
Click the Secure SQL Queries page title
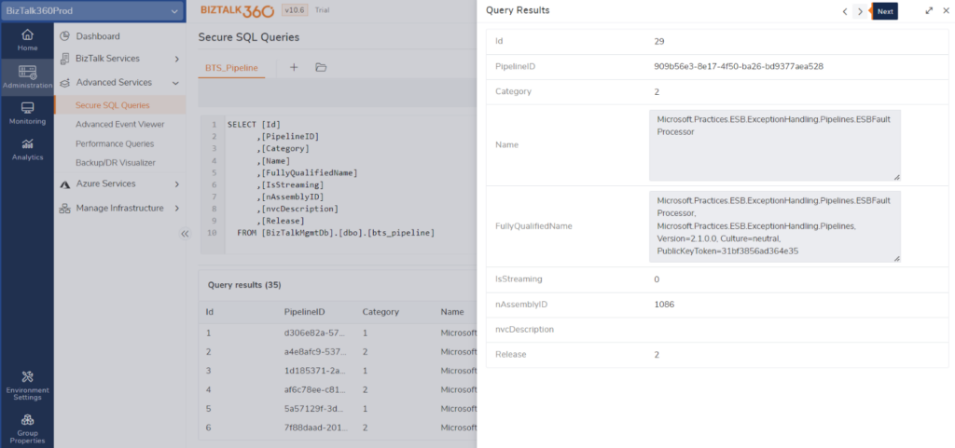pos(248,37)
